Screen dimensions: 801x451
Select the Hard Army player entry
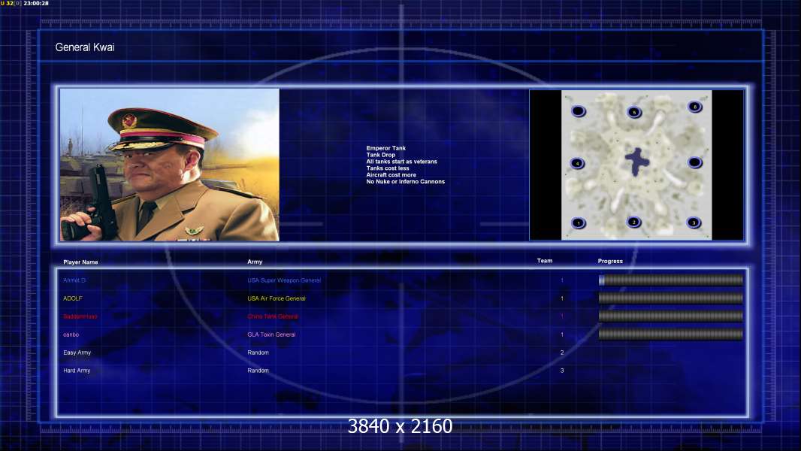point(77,371)
